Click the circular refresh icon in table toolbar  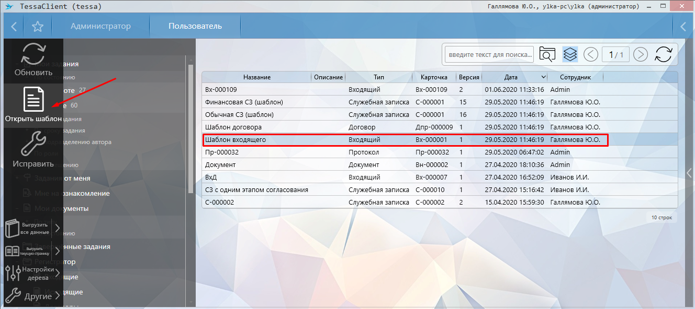[x=663, y=54]
